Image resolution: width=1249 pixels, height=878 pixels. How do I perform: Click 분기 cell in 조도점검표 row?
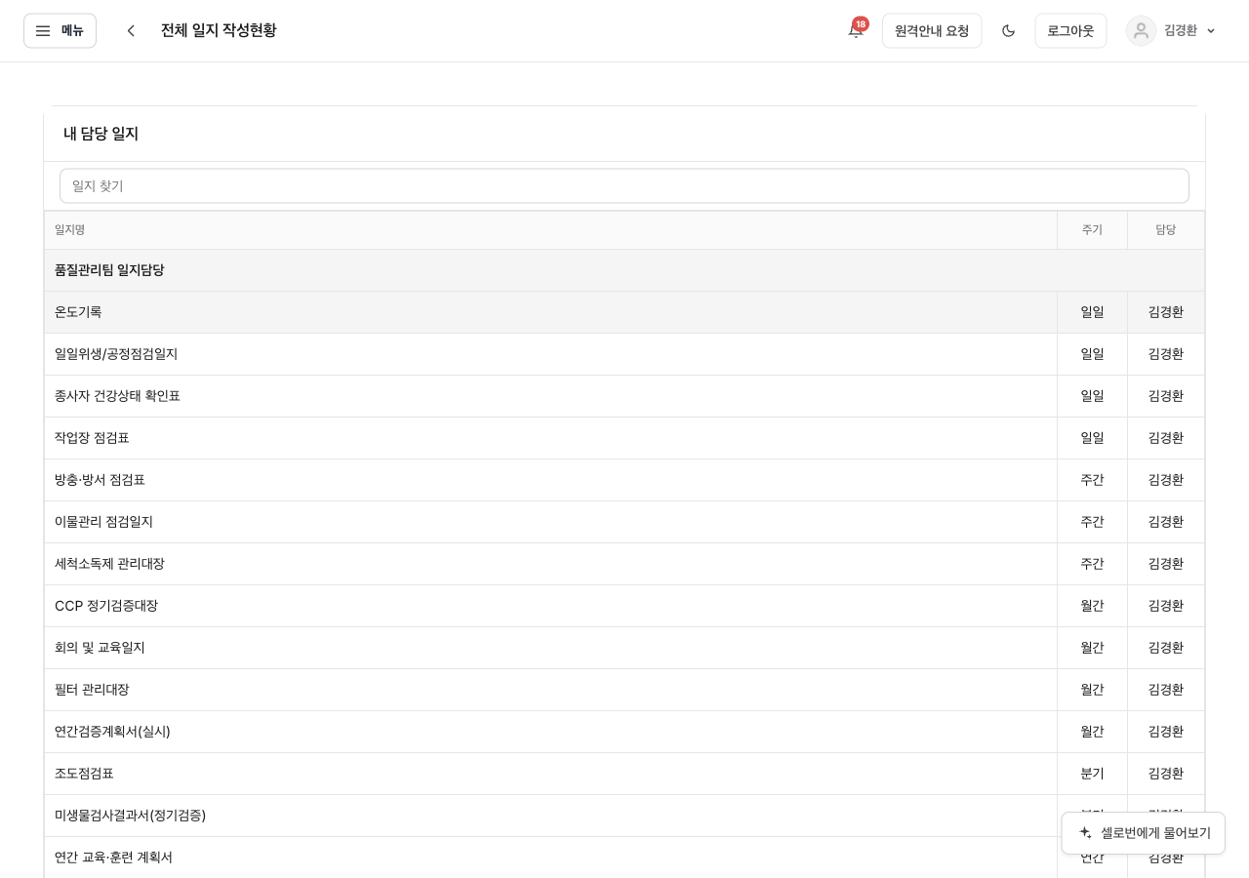click(1092, 774)
